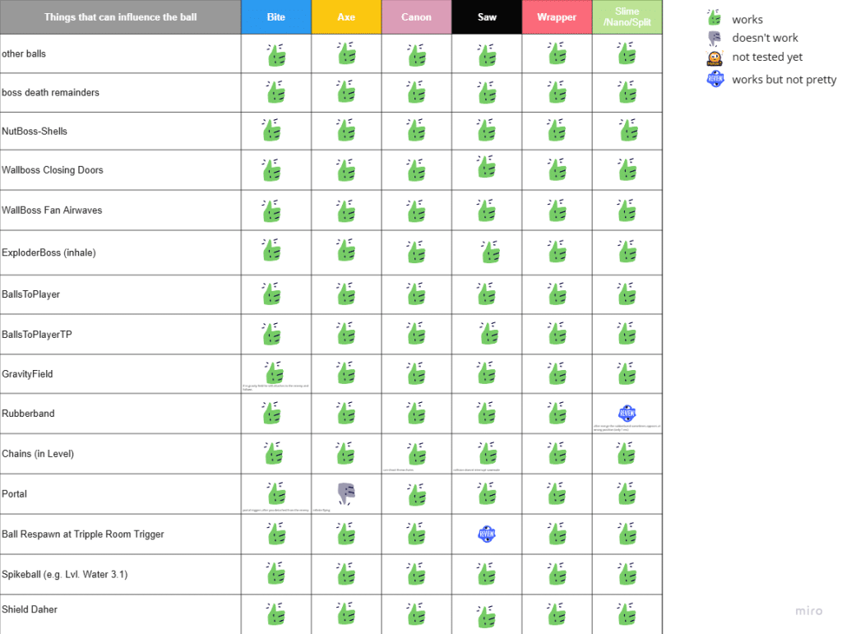Image resolution: width=842 pixels, height=634 pixels.
Task: Select the yellow Axe column header
Action: click(346, 17)
